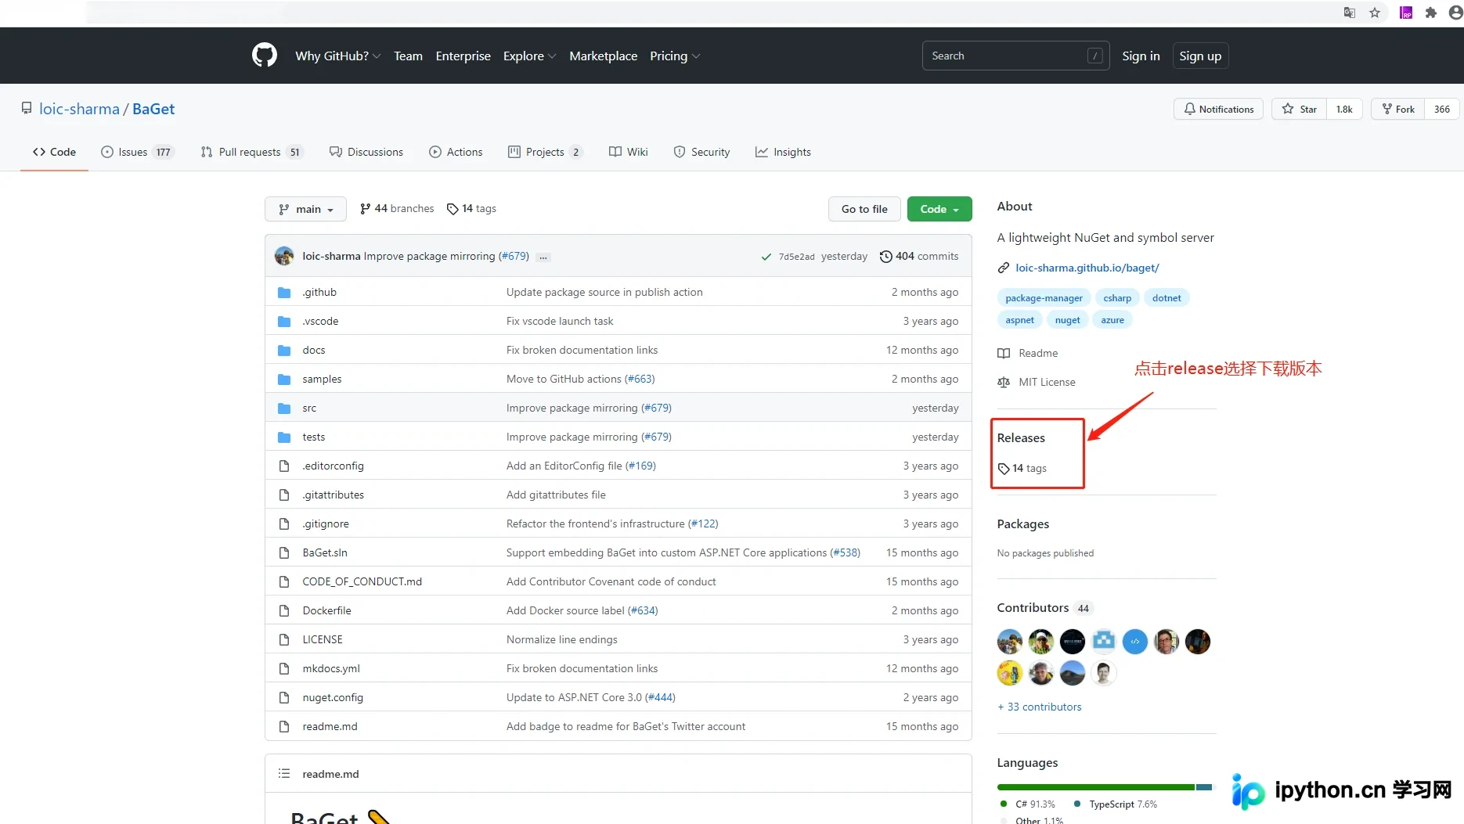Open the Actions tab
This screenshot has height=824, width=1464.
click(x=456, y=152)
